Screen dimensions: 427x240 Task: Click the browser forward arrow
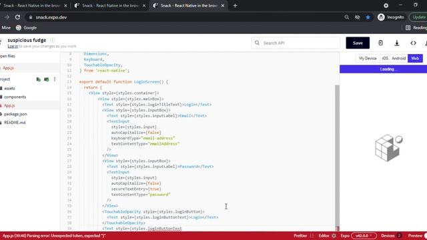click(x=7, y=17)
